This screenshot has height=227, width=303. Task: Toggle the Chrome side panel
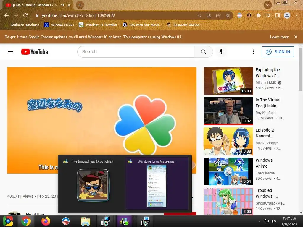click(278, 15)
